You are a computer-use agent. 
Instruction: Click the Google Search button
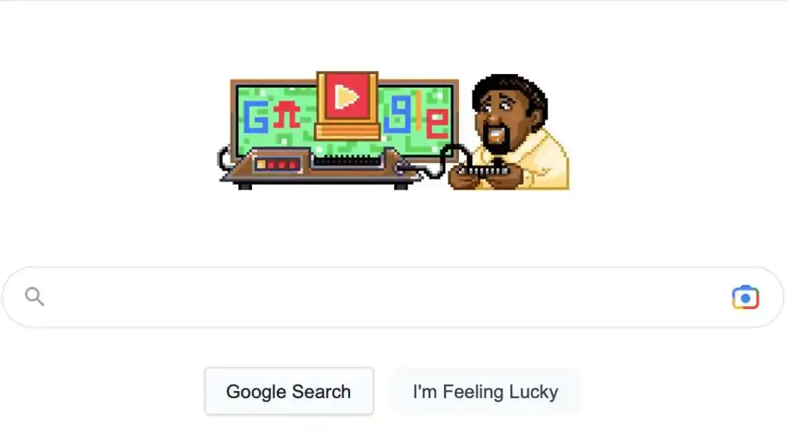[289, 391]
